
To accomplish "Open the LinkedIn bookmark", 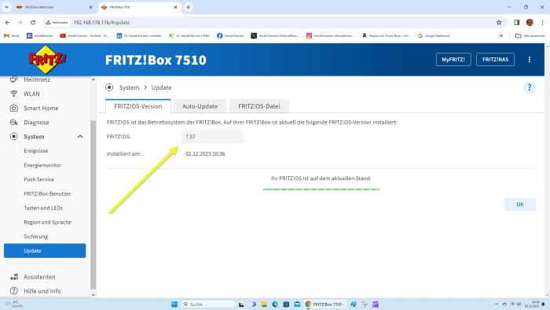I will click(x=139, y=36).
